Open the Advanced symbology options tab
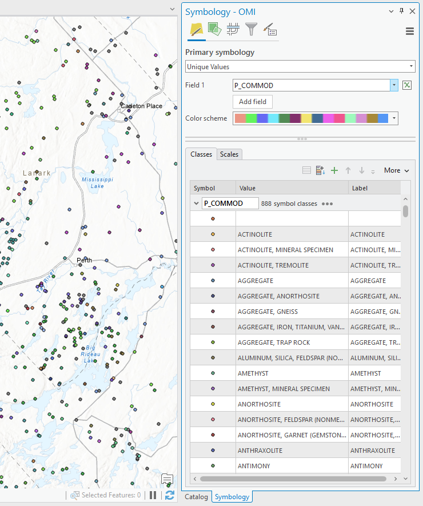The height and width of the screenshot is (506, 423). coord(270,29)
